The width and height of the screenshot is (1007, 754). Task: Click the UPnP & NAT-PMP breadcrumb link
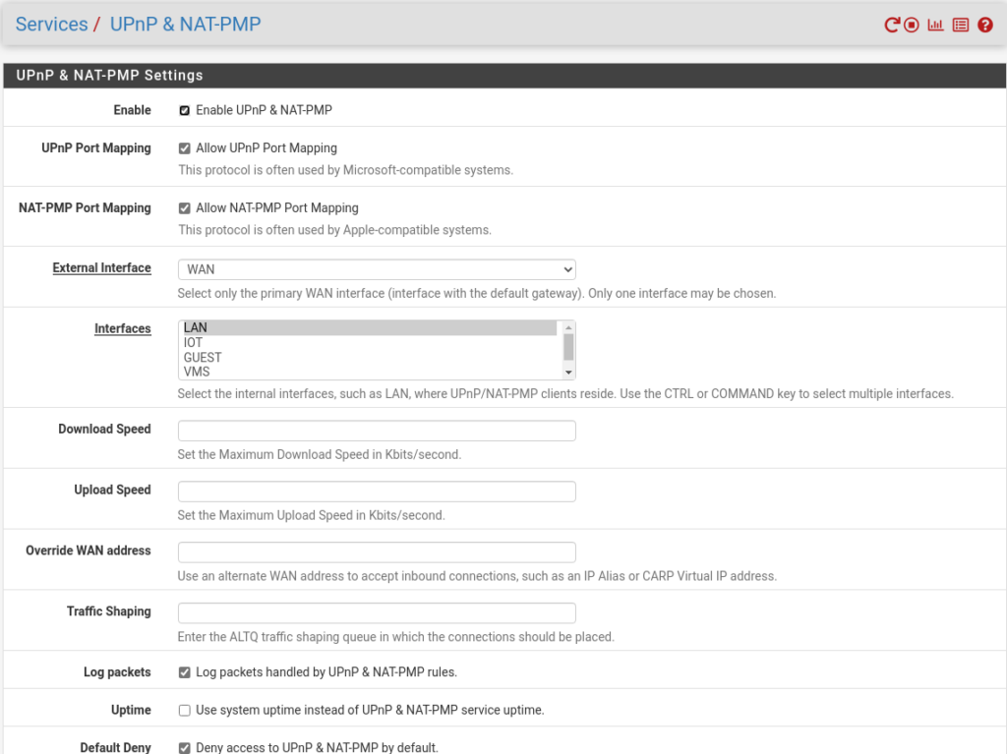coord(185,25)
